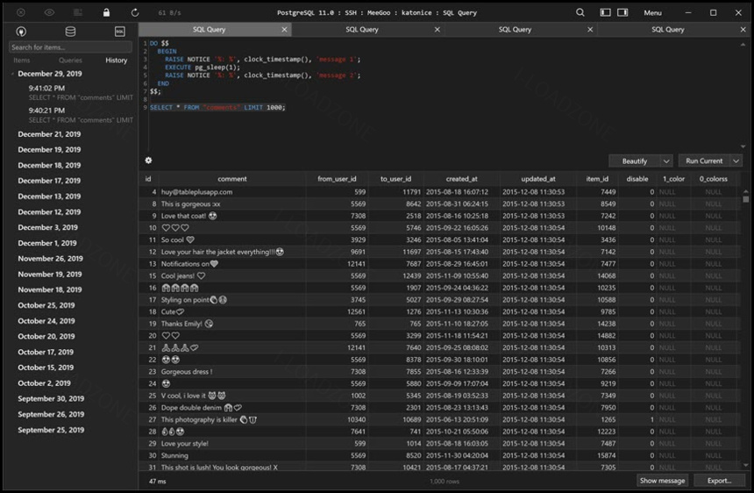Viewport: 754px width, 493px height.
Task: Open the editor settings gear icon
Action: pyautogui.click(x=148, y=161)
